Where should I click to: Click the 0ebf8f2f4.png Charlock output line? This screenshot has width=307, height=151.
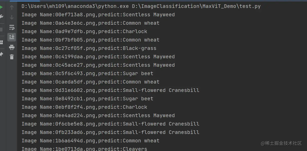[x=84, y=107]
